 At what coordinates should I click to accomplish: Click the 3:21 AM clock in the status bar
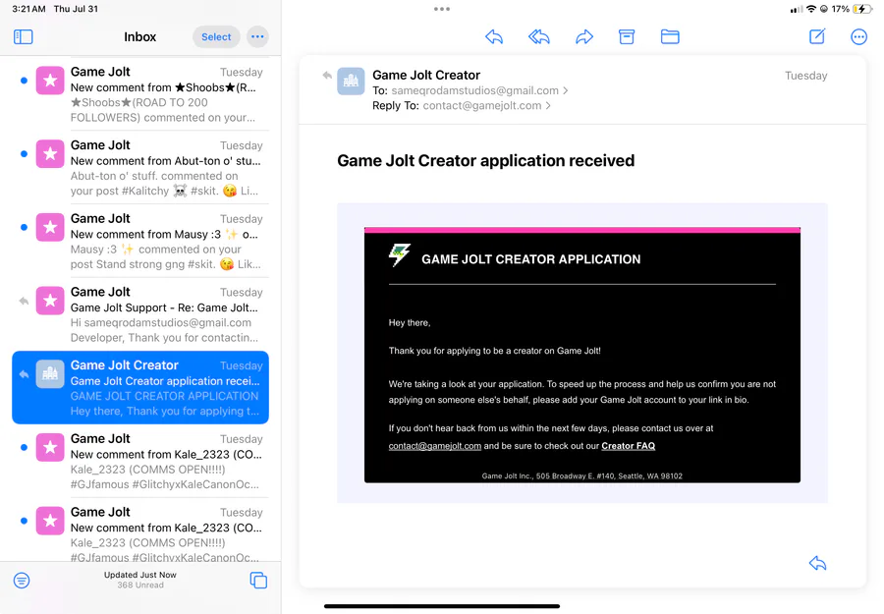click(28, 9)
